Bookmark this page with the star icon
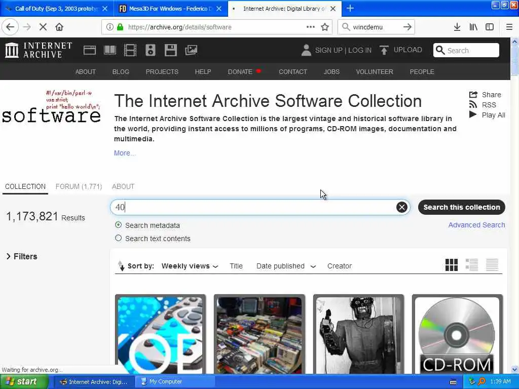Image resolution: width=519 pixels, height=389 pixels. [325, 27]
